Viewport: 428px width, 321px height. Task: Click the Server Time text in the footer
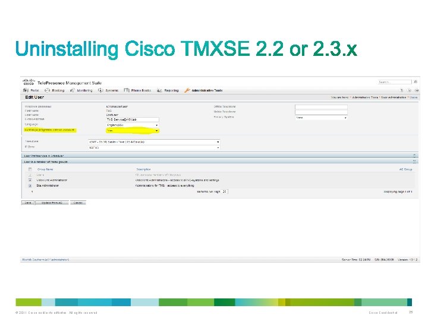[x=356, y=260]
